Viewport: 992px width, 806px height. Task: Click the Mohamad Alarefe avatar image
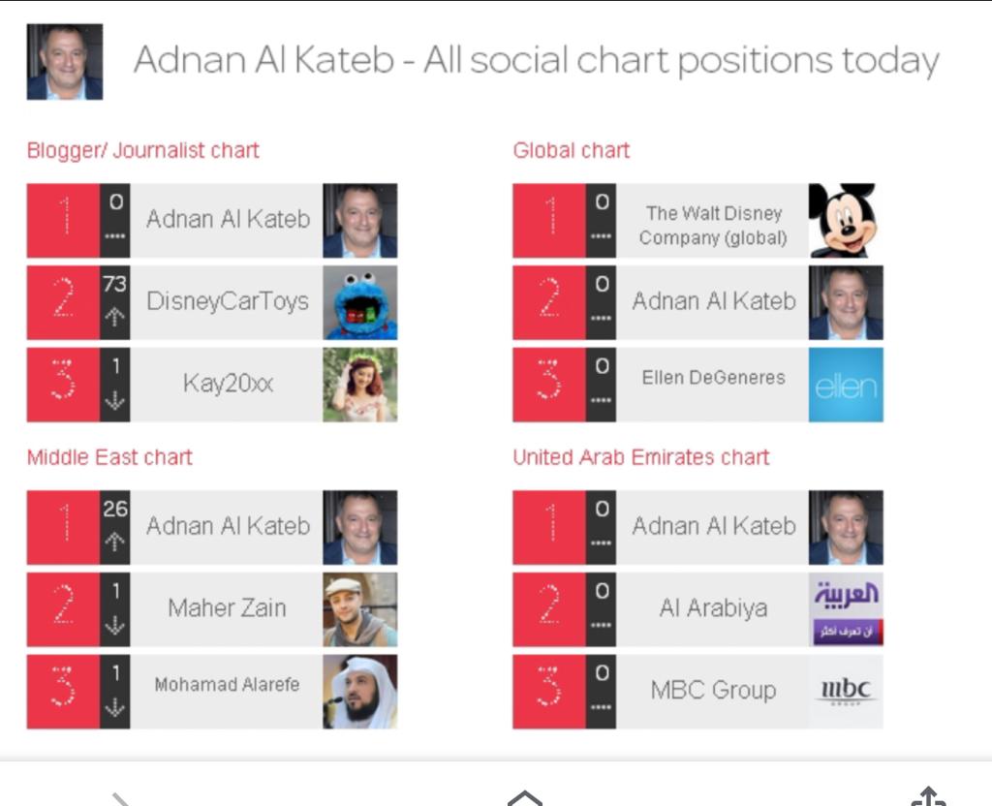coord(359,692)
